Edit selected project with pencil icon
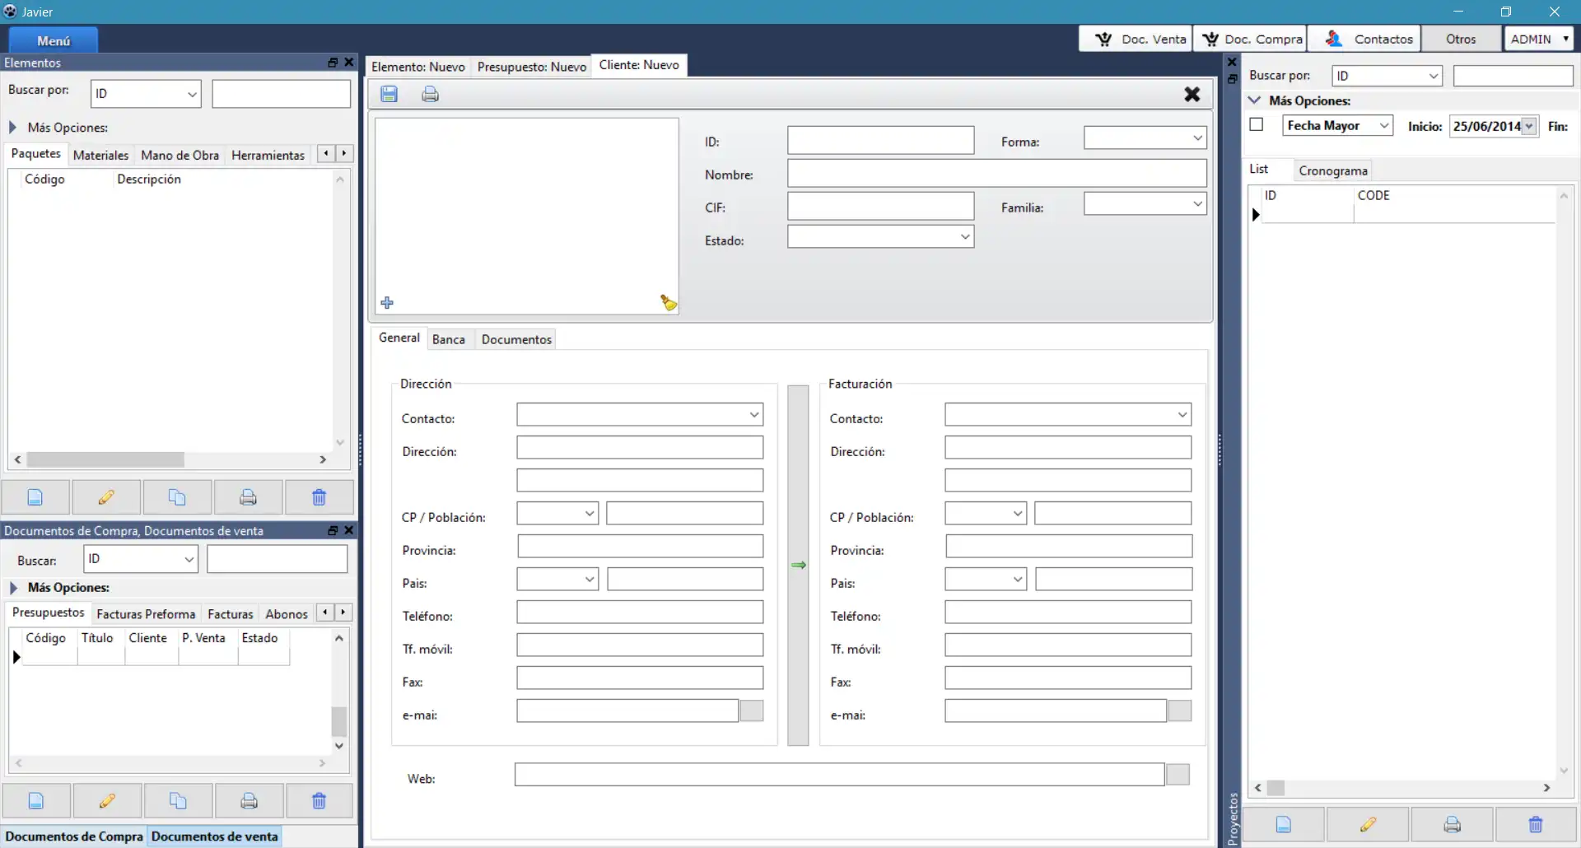Viewport: 1581px width, 848px height. tap(1368, 824)
